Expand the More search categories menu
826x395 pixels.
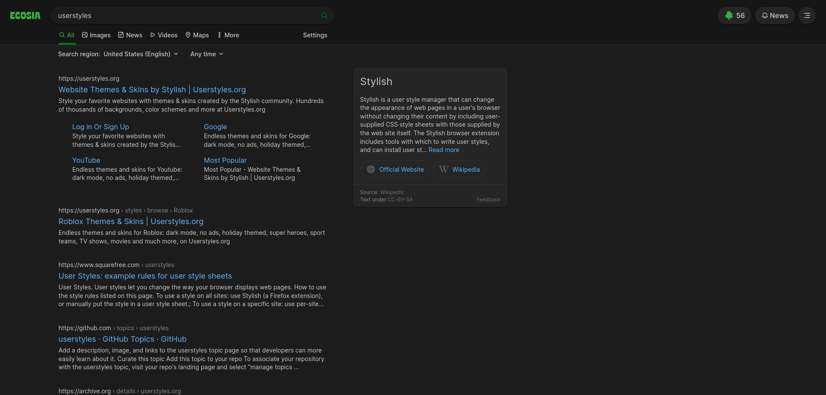228,35
